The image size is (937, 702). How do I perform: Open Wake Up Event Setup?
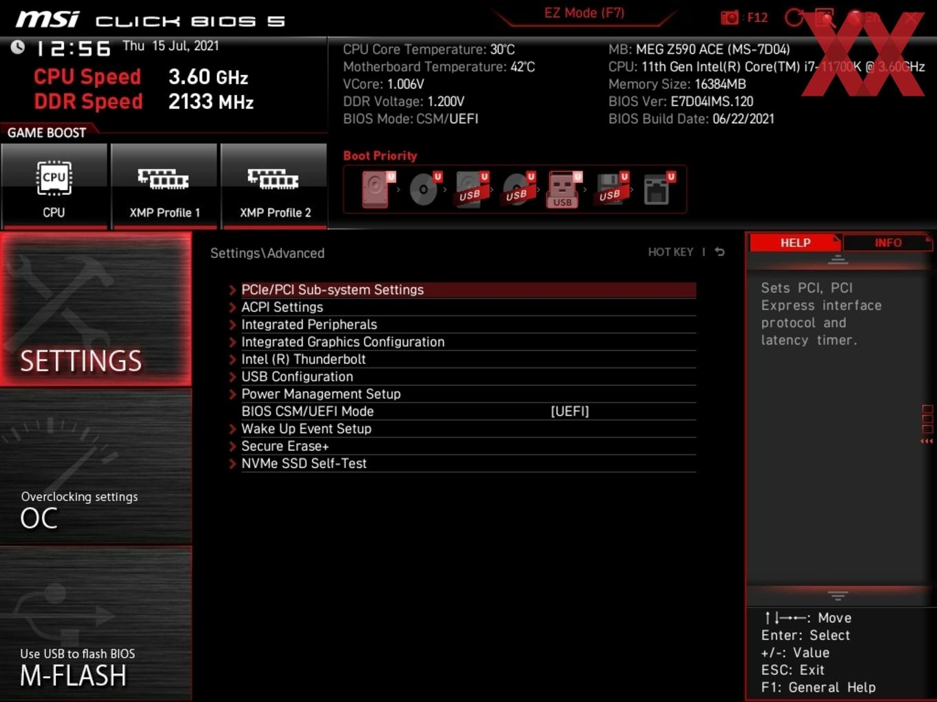462,429
